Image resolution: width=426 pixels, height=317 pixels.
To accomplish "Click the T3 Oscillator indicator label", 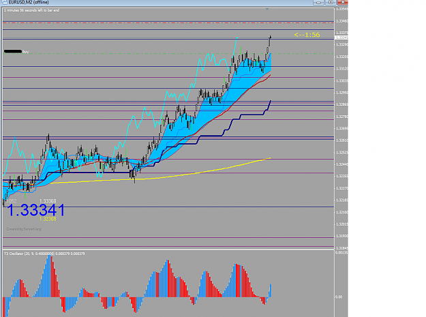I will (x=44, y=254).
